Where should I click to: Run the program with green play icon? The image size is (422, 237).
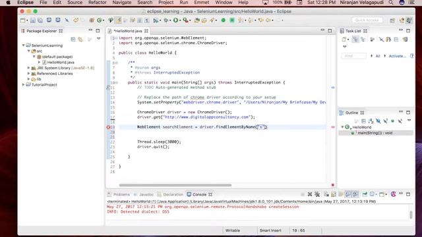175,20
